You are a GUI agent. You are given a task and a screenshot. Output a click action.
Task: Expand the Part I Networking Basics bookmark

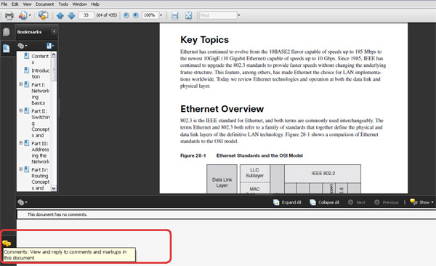coord(21,84)
